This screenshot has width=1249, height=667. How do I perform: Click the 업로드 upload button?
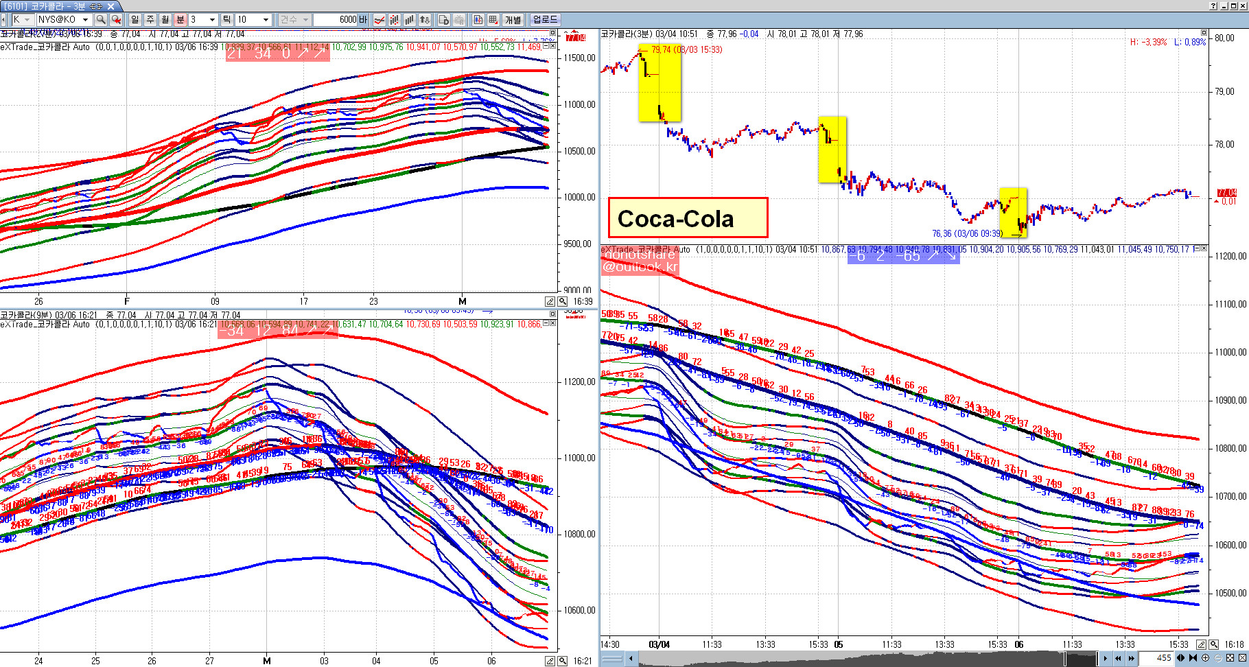click(546, 20)
